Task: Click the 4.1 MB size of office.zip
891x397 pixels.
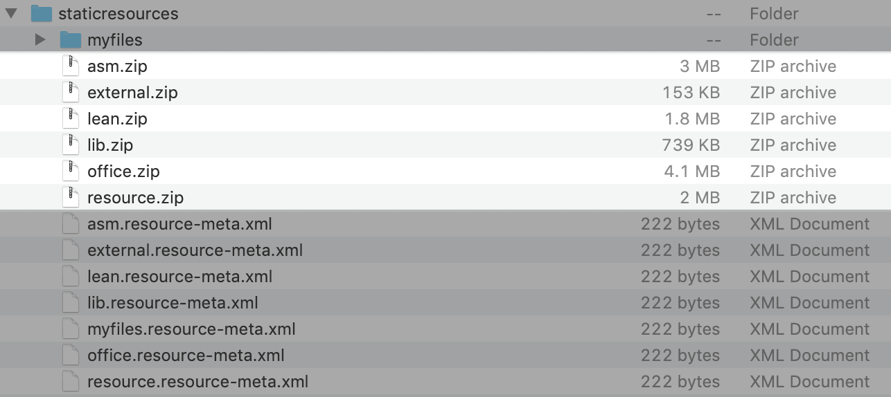Action: [691, 172]
